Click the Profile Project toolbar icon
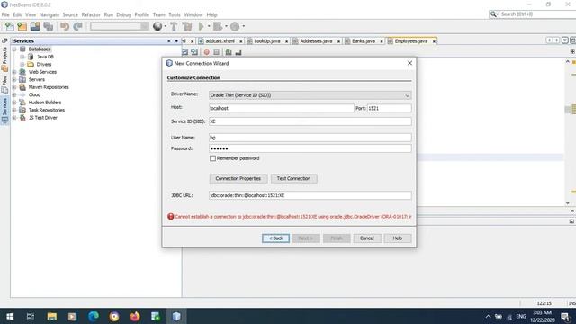Screen dimensions: 576x324 [235, 26]
